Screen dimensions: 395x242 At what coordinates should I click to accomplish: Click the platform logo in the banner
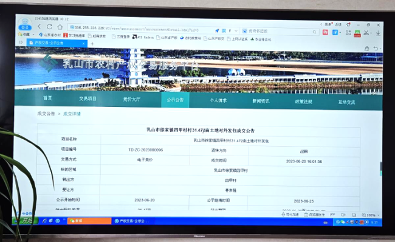click(x=48, y=63)
